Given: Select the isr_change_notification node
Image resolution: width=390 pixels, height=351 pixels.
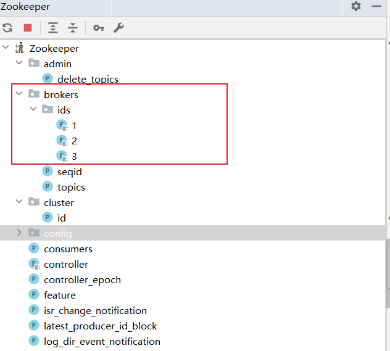Looking at the screenshot, I should click(95, 311).
